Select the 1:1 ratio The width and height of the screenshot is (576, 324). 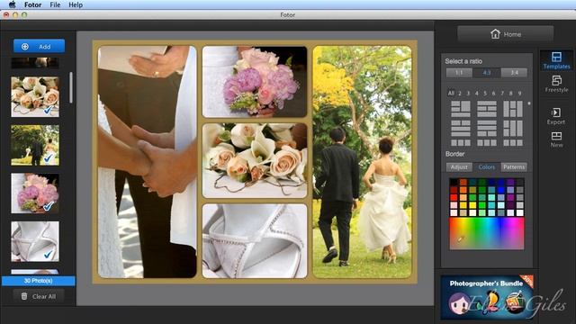point(459,73)
